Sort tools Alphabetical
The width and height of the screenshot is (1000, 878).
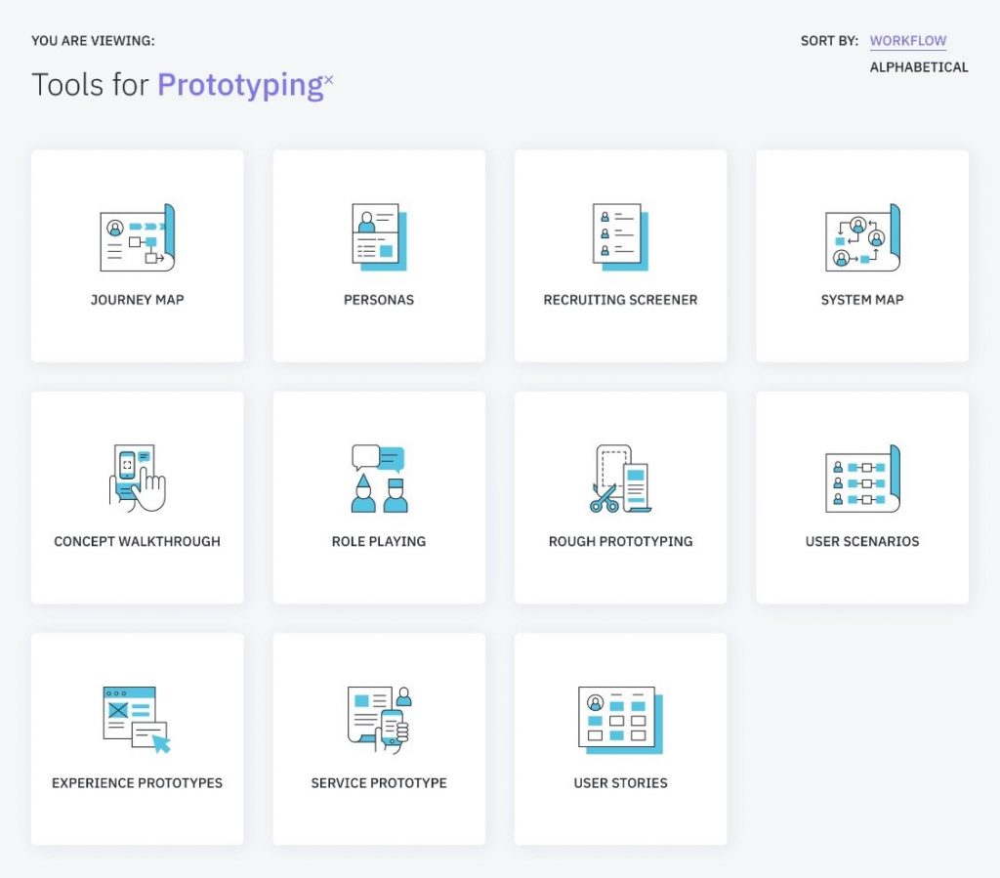pyautogui.click(x=918, y=67)
